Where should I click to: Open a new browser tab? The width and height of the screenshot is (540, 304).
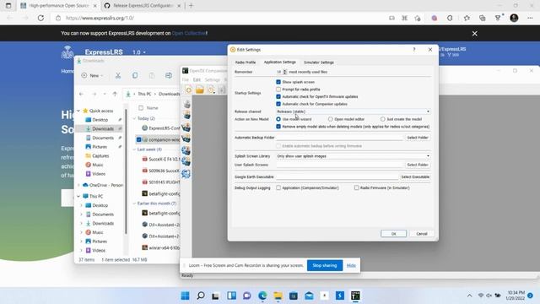coord(192,6)
